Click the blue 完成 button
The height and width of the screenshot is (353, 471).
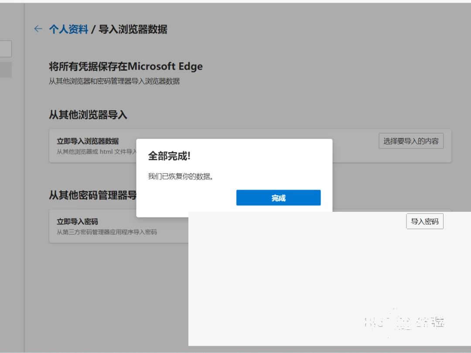(x=278, y=197)
